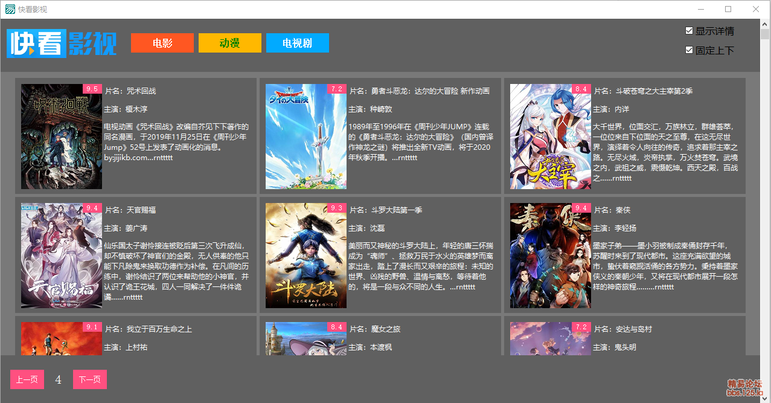
Task: Click the title text 片名：斗罗大陆第一季
Action: (386, 210)
